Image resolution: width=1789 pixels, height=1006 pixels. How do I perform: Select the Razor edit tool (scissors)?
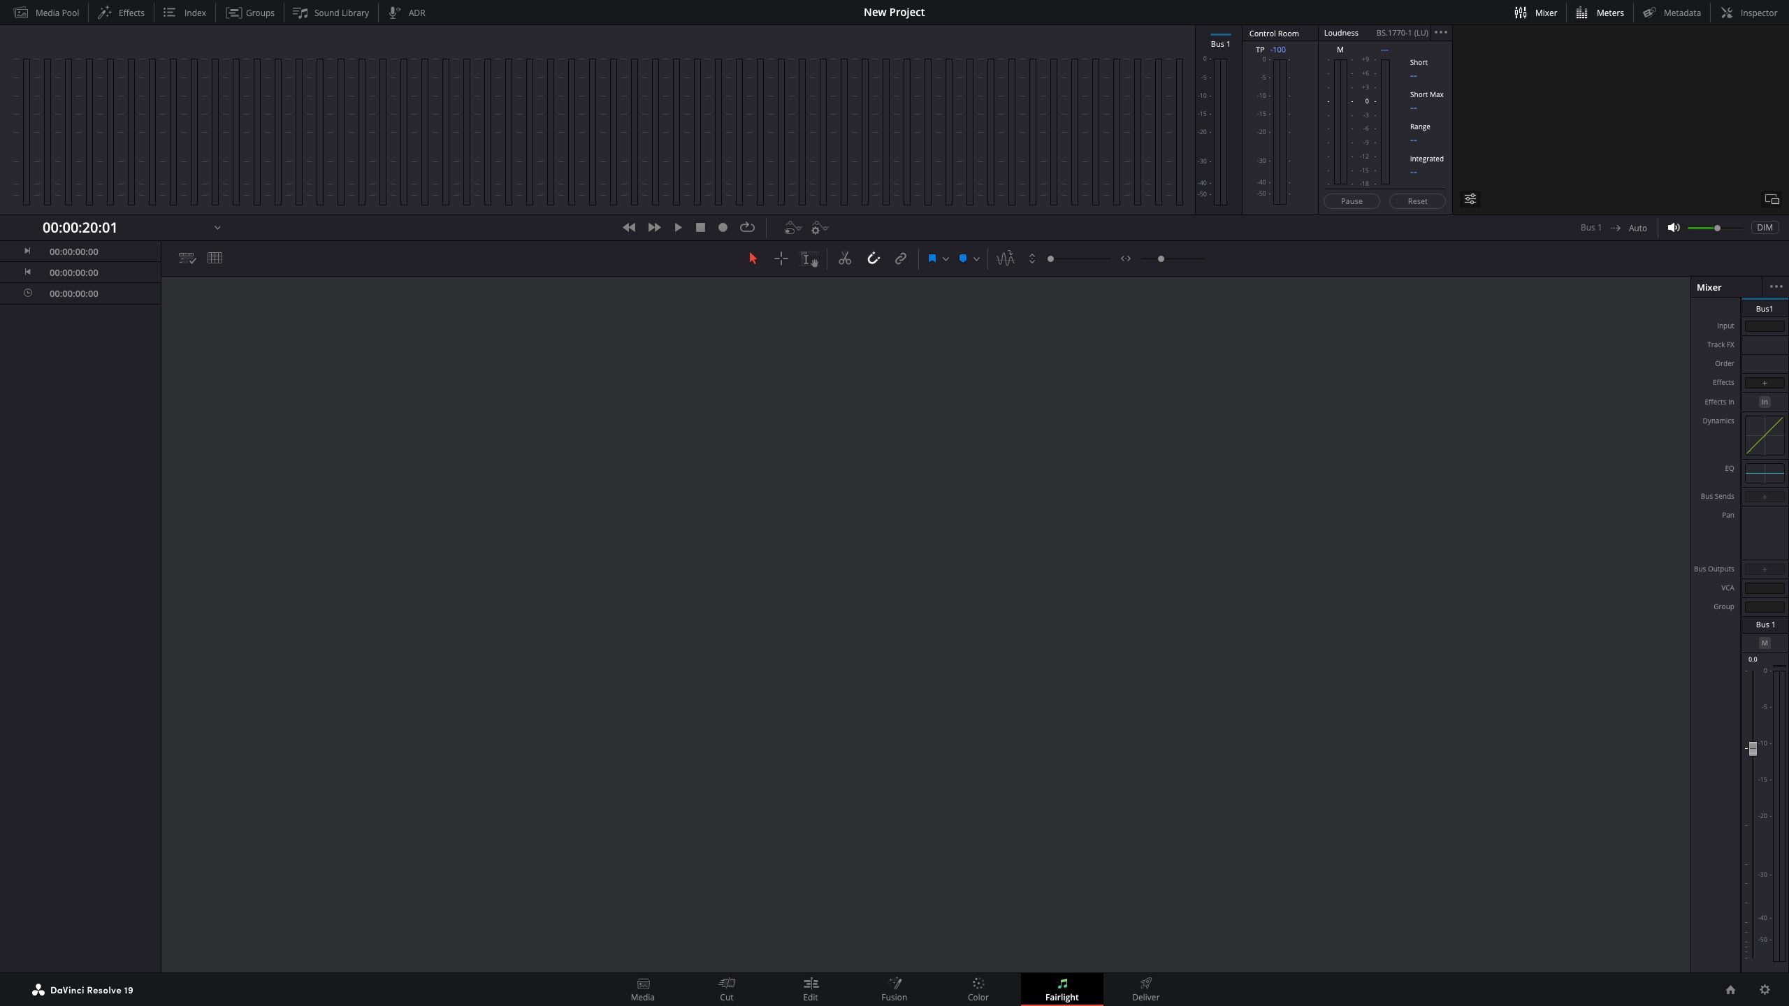[x=845, y=258]
